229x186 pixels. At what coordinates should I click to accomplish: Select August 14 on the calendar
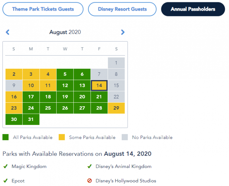point(99,86)
